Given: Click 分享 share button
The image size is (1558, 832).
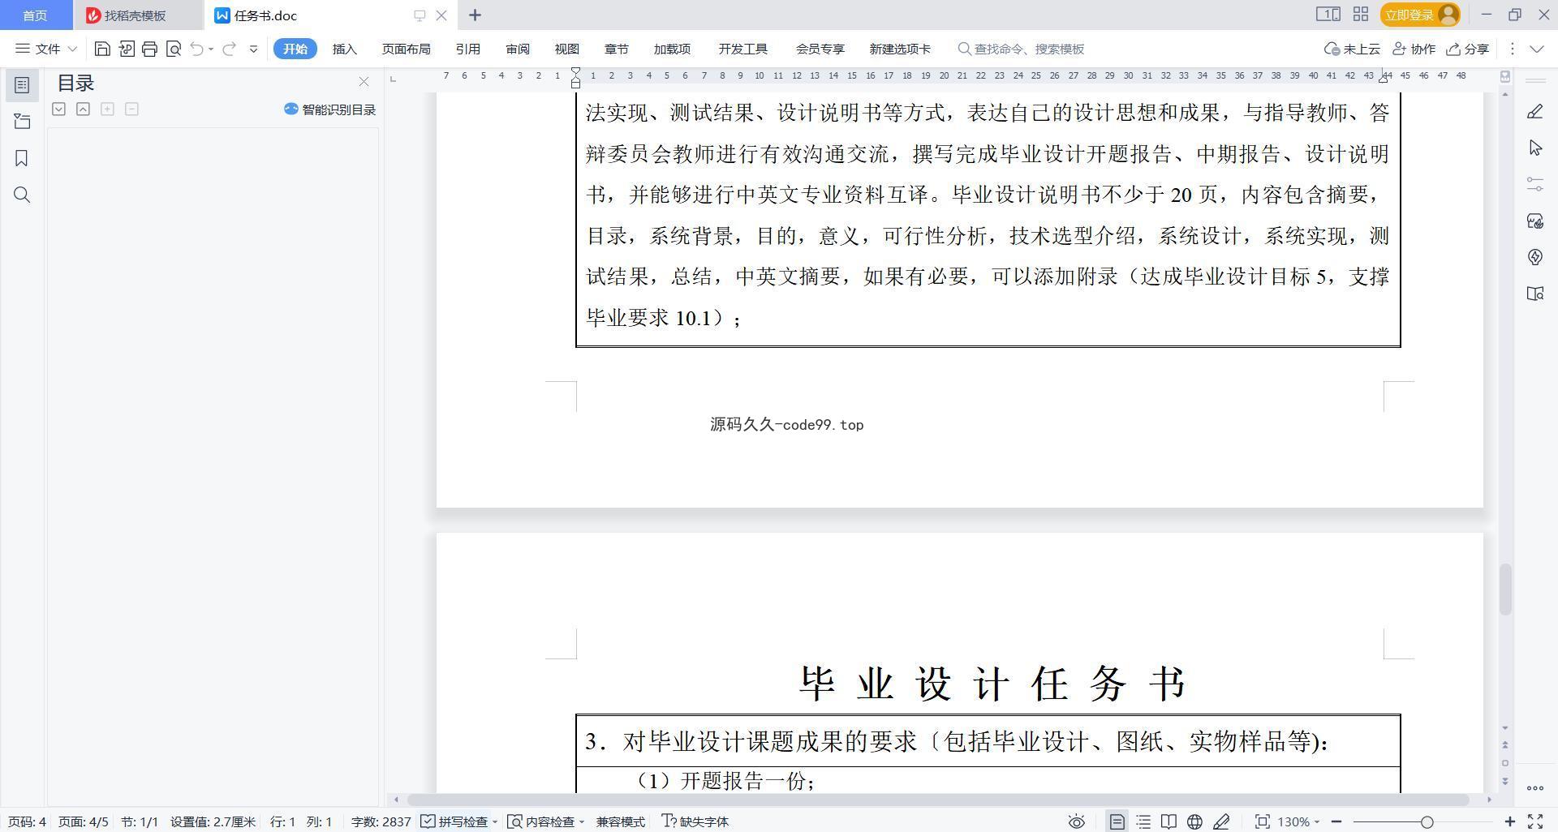Looking at the screenshot, I should coord(1467,49).
